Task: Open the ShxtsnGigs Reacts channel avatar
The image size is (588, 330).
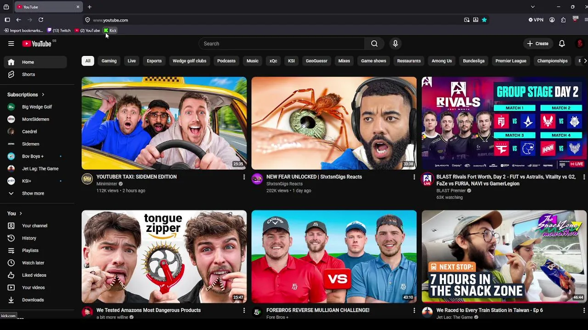Action: 257,179
